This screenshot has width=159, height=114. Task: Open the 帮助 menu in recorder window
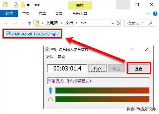click(x=61, y=57)
